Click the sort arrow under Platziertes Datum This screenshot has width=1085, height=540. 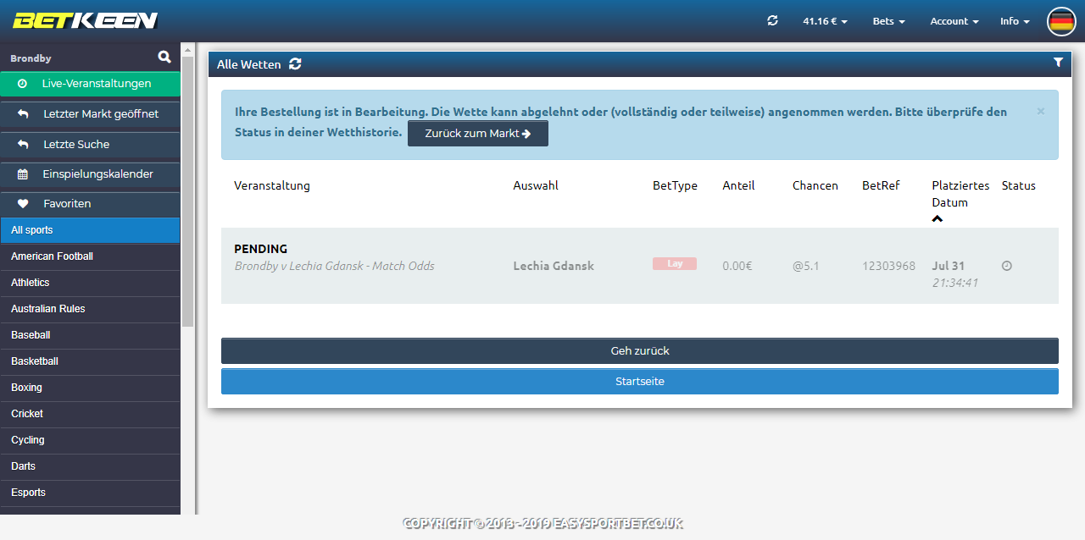coord(938,219)
